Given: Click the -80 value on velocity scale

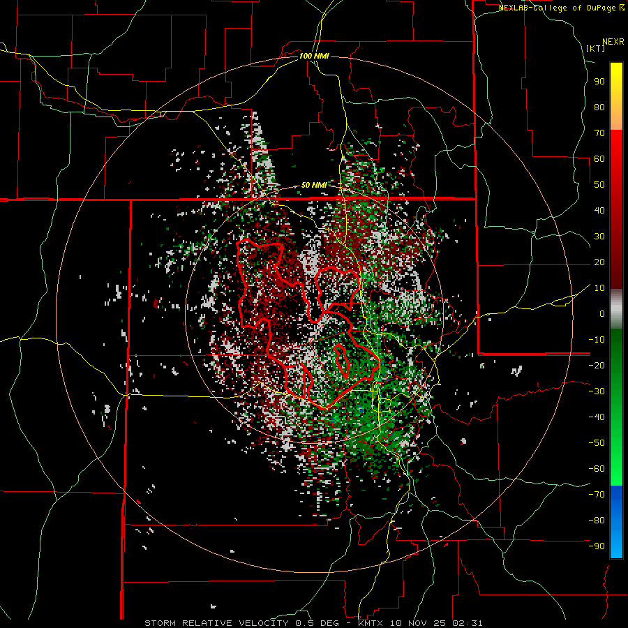Looking at the screenshot, I should pyautogui.click(x=597, y=521).
